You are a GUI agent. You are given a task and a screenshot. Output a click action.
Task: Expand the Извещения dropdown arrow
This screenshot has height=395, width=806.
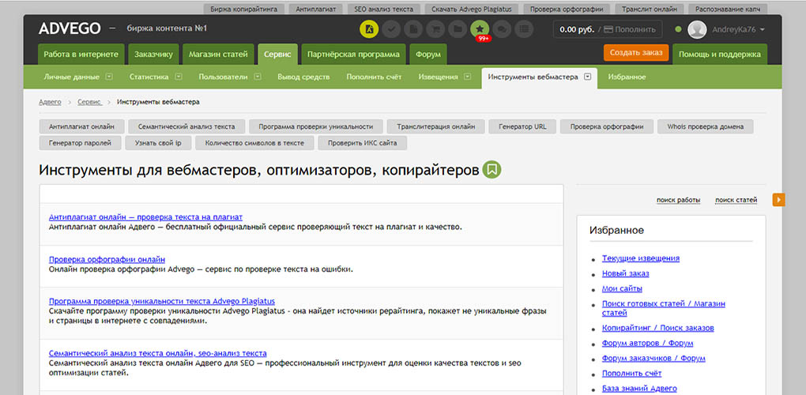[467, 77]
